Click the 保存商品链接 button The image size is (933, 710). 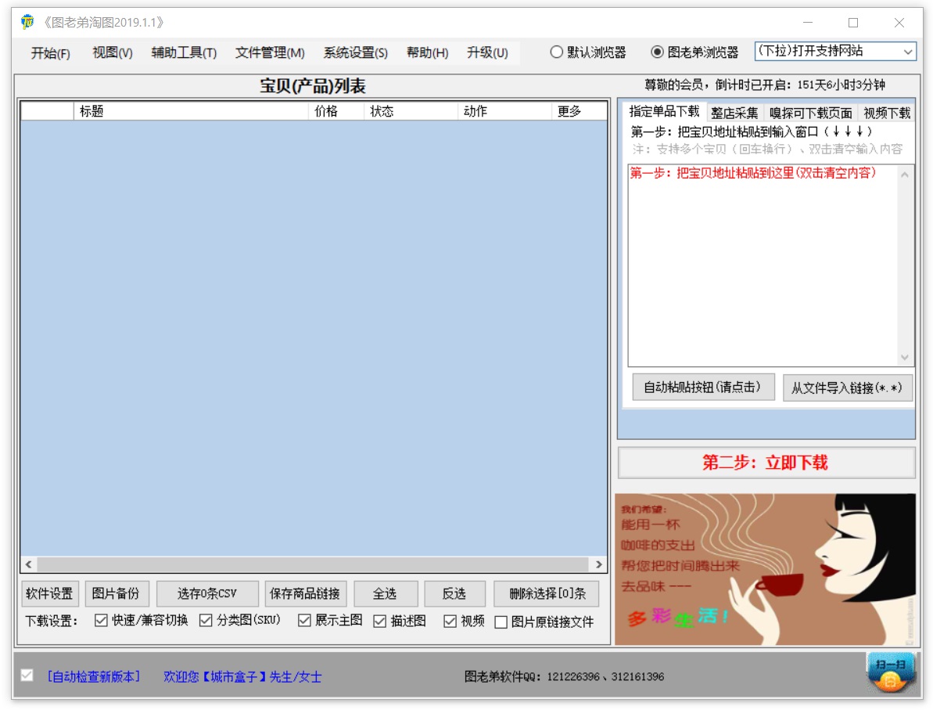(305, 593)
